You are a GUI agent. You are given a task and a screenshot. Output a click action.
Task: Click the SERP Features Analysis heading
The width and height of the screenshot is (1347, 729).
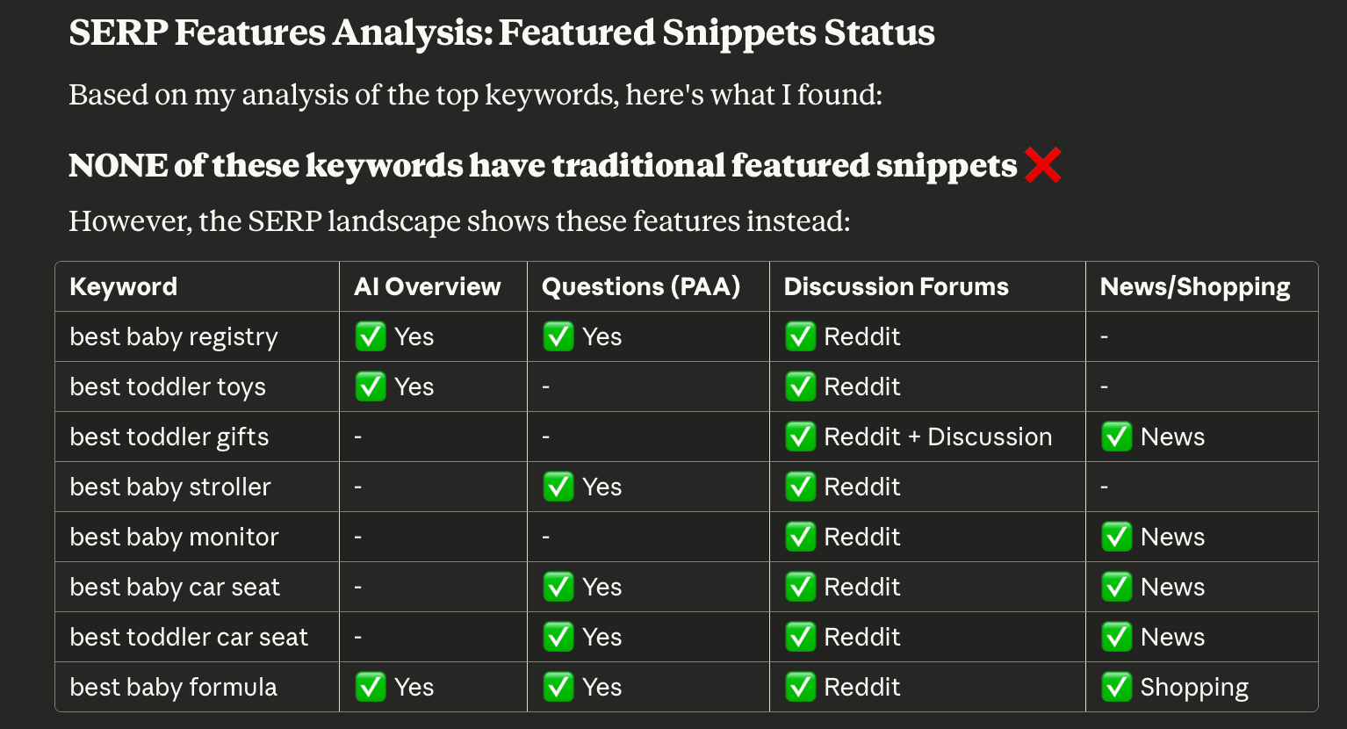click(x=501, y=33)
